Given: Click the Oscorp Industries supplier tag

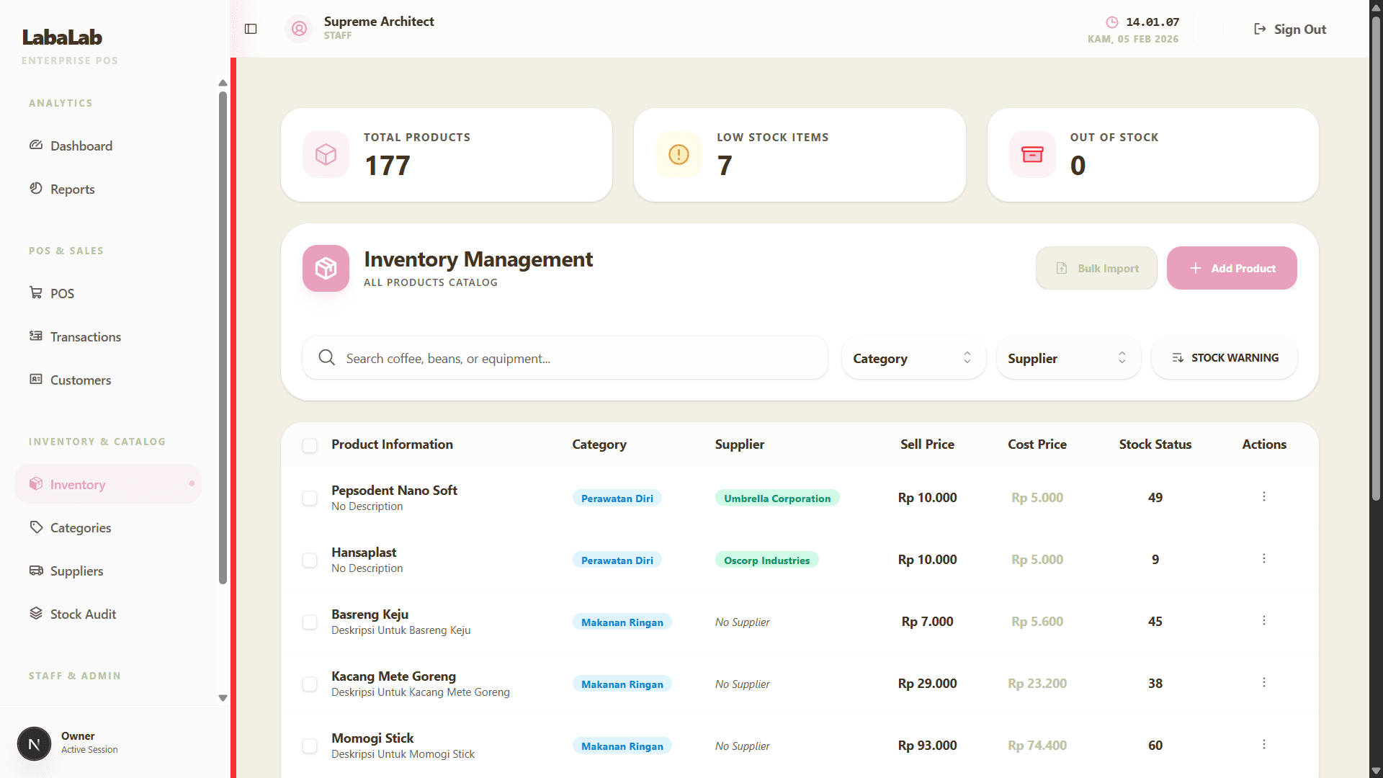Looking at the screenshot, I should tap(766, 560).
